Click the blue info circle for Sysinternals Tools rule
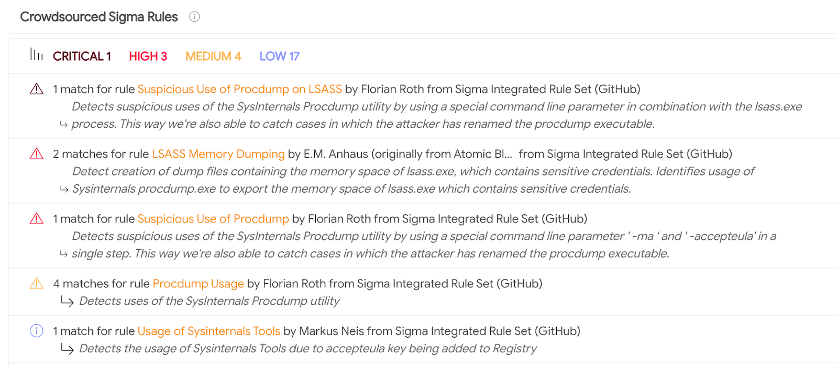Image resolution: width=838 pixels, height=367 pixels. [x=37, y=331]
